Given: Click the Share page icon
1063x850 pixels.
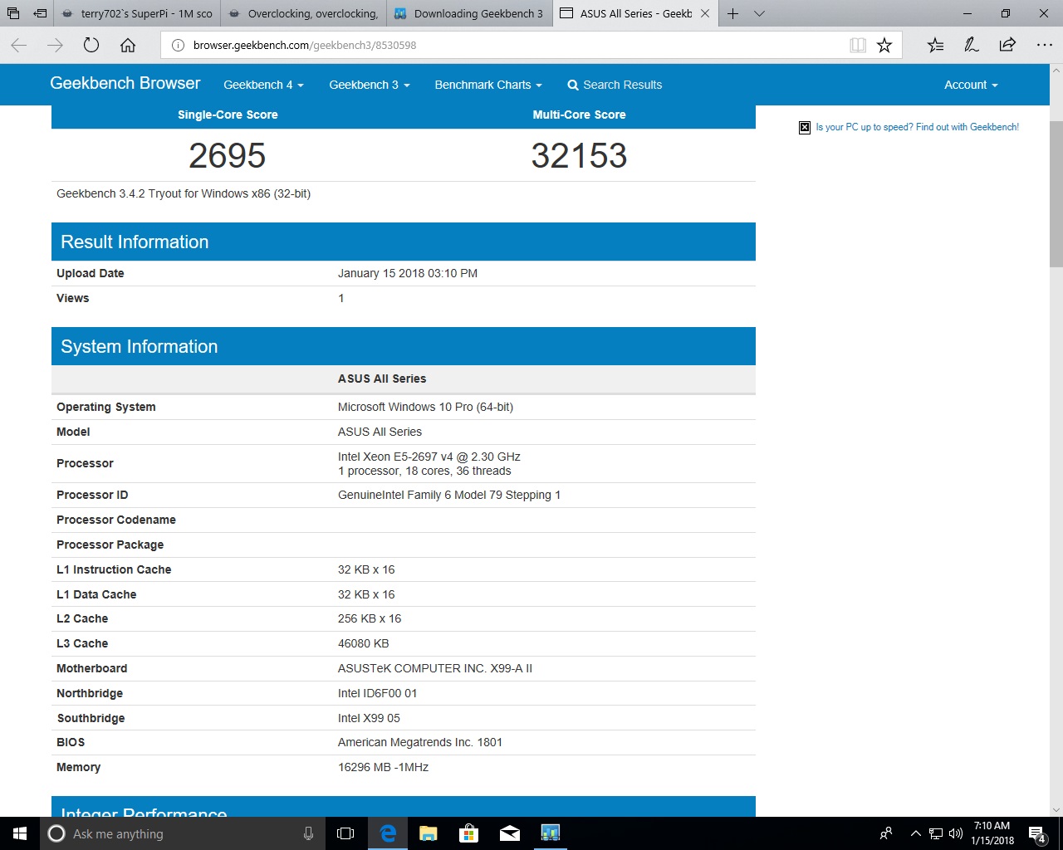Looking at the screenshot, I should click(x=1007, y=45).
